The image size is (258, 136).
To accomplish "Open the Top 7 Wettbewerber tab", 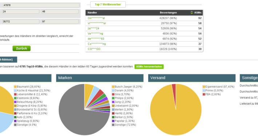I will (x=108, y=4).
